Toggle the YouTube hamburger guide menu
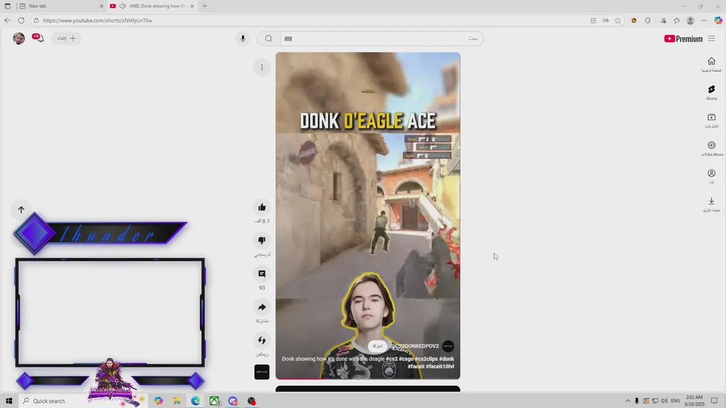The image size is (726, 408). (x=712, y=39)
